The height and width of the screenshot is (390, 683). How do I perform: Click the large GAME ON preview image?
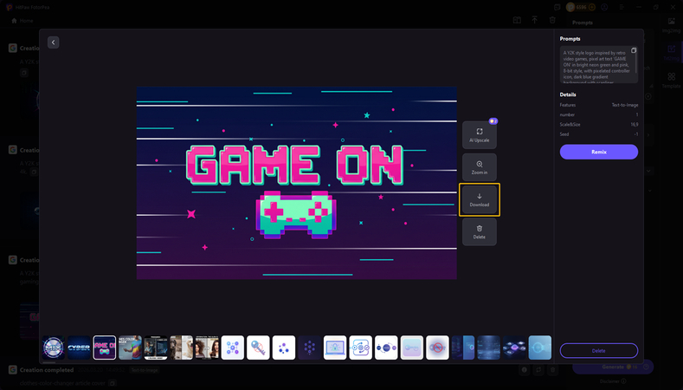point(296,182)
